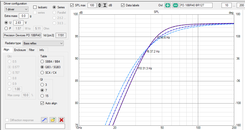Click the SPL max auto-scale icon
The image size is (245, 130).
point(105,5)
